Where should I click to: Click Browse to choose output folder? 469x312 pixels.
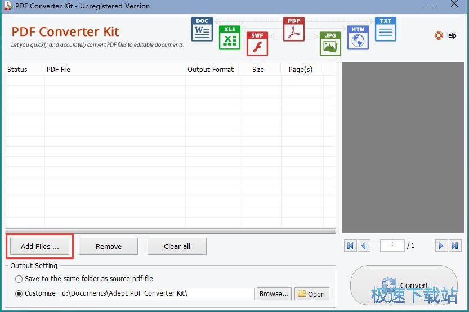[274, 294]
